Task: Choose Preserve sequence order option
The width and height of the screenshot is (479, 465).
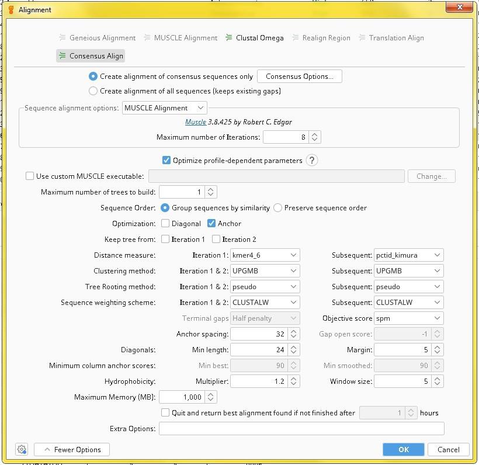Action: click(278, 207)
